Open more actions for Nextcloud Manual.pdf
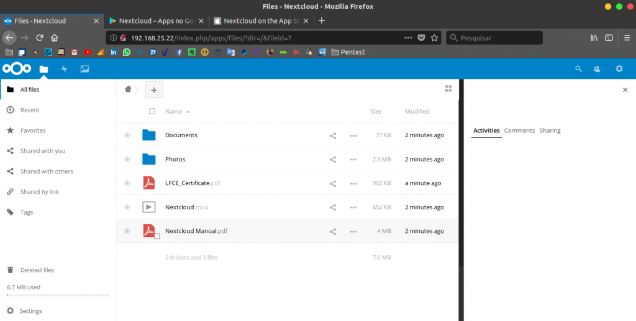The image size is (636, 321). coord(353,232)
